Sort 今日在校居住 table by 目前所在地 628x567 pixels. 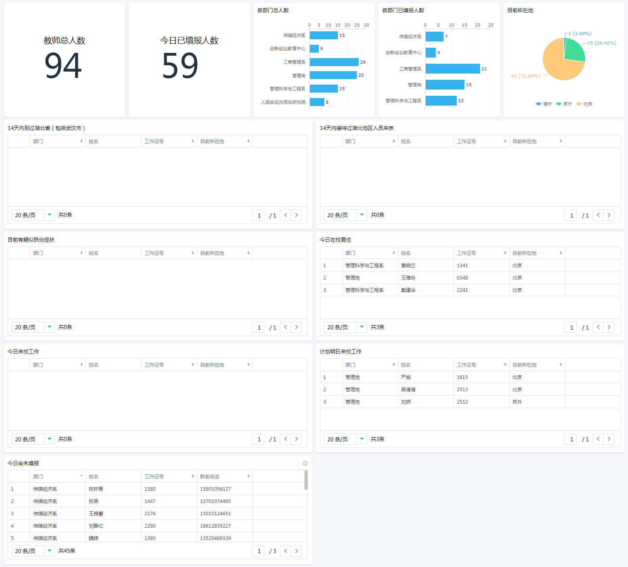pyautogui.click(x=537, y=253)
